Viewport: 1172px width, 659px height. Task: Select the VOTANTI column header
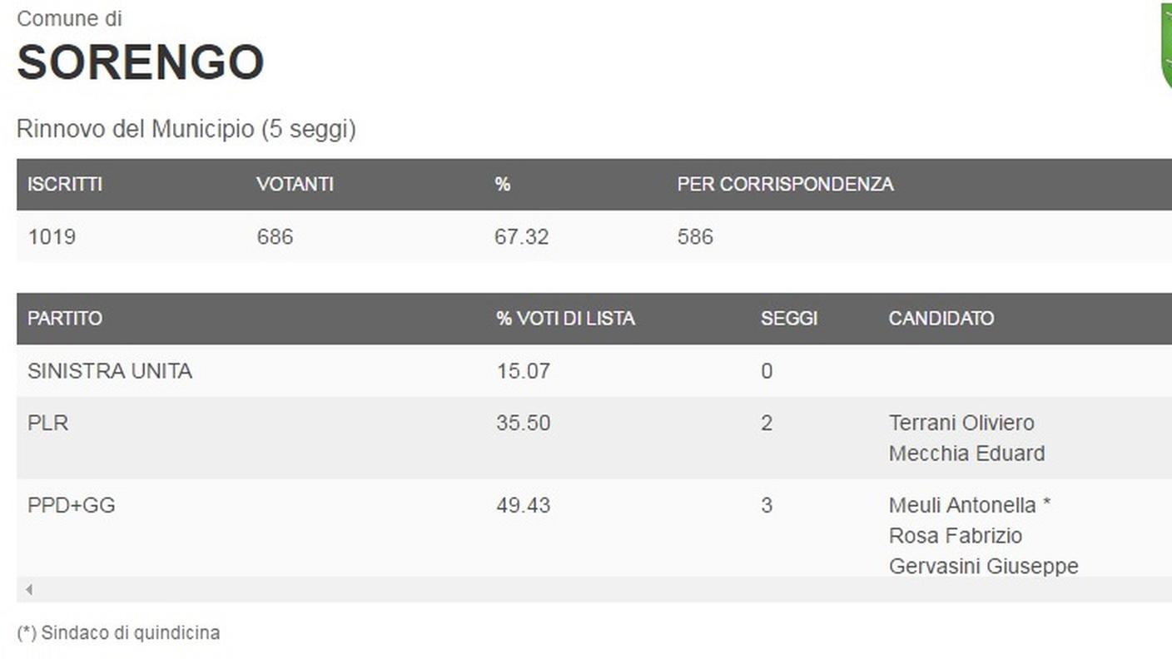click(x=295, y=184)
